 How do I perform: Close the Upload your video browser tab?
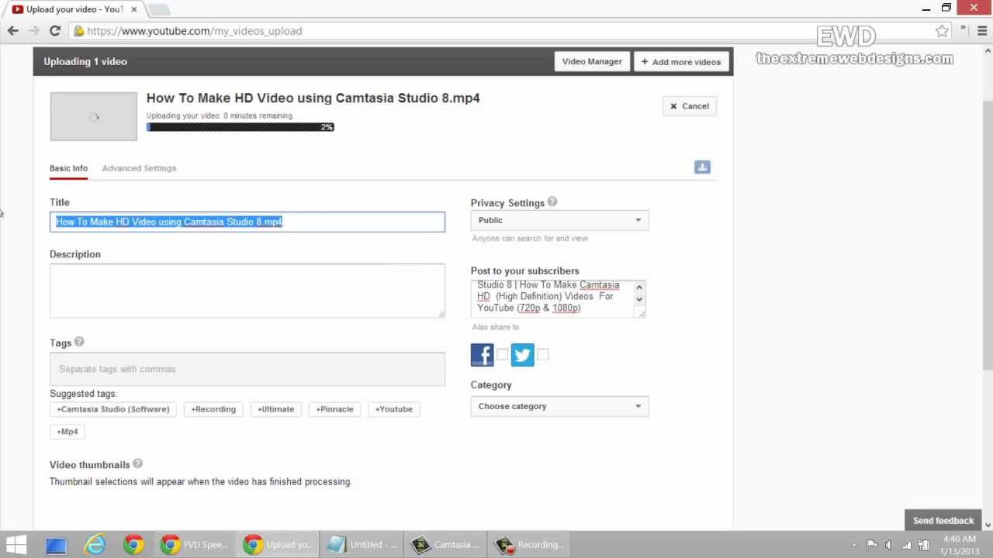pos(134,9)
